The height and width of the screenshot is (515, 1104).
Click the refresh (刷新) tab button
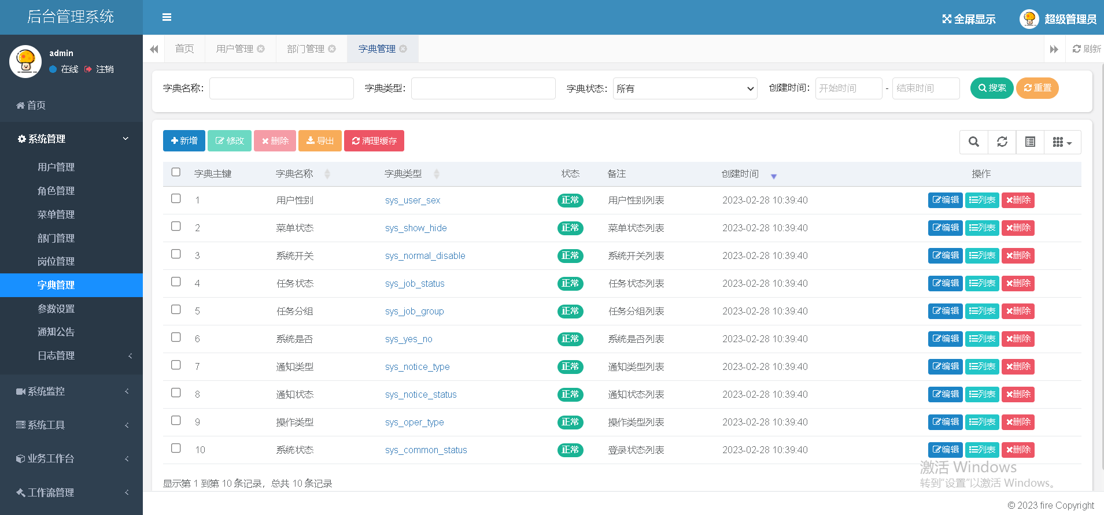(x=1087, y=49)
